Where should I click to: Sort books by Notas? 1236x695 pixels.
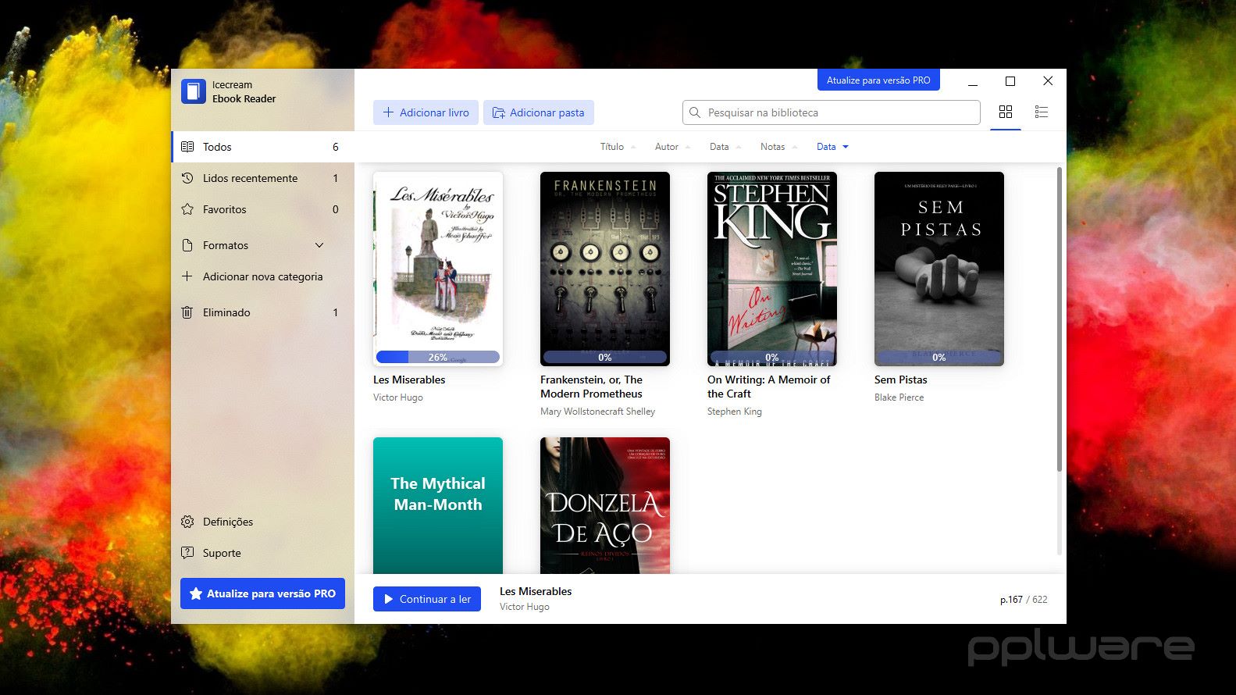click(x=773, y=147)
